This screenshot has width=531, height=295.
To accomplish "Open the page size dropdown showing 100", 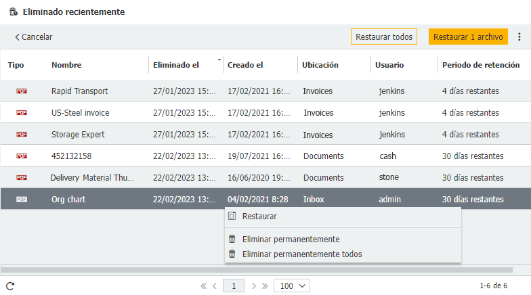I will 291,286.
